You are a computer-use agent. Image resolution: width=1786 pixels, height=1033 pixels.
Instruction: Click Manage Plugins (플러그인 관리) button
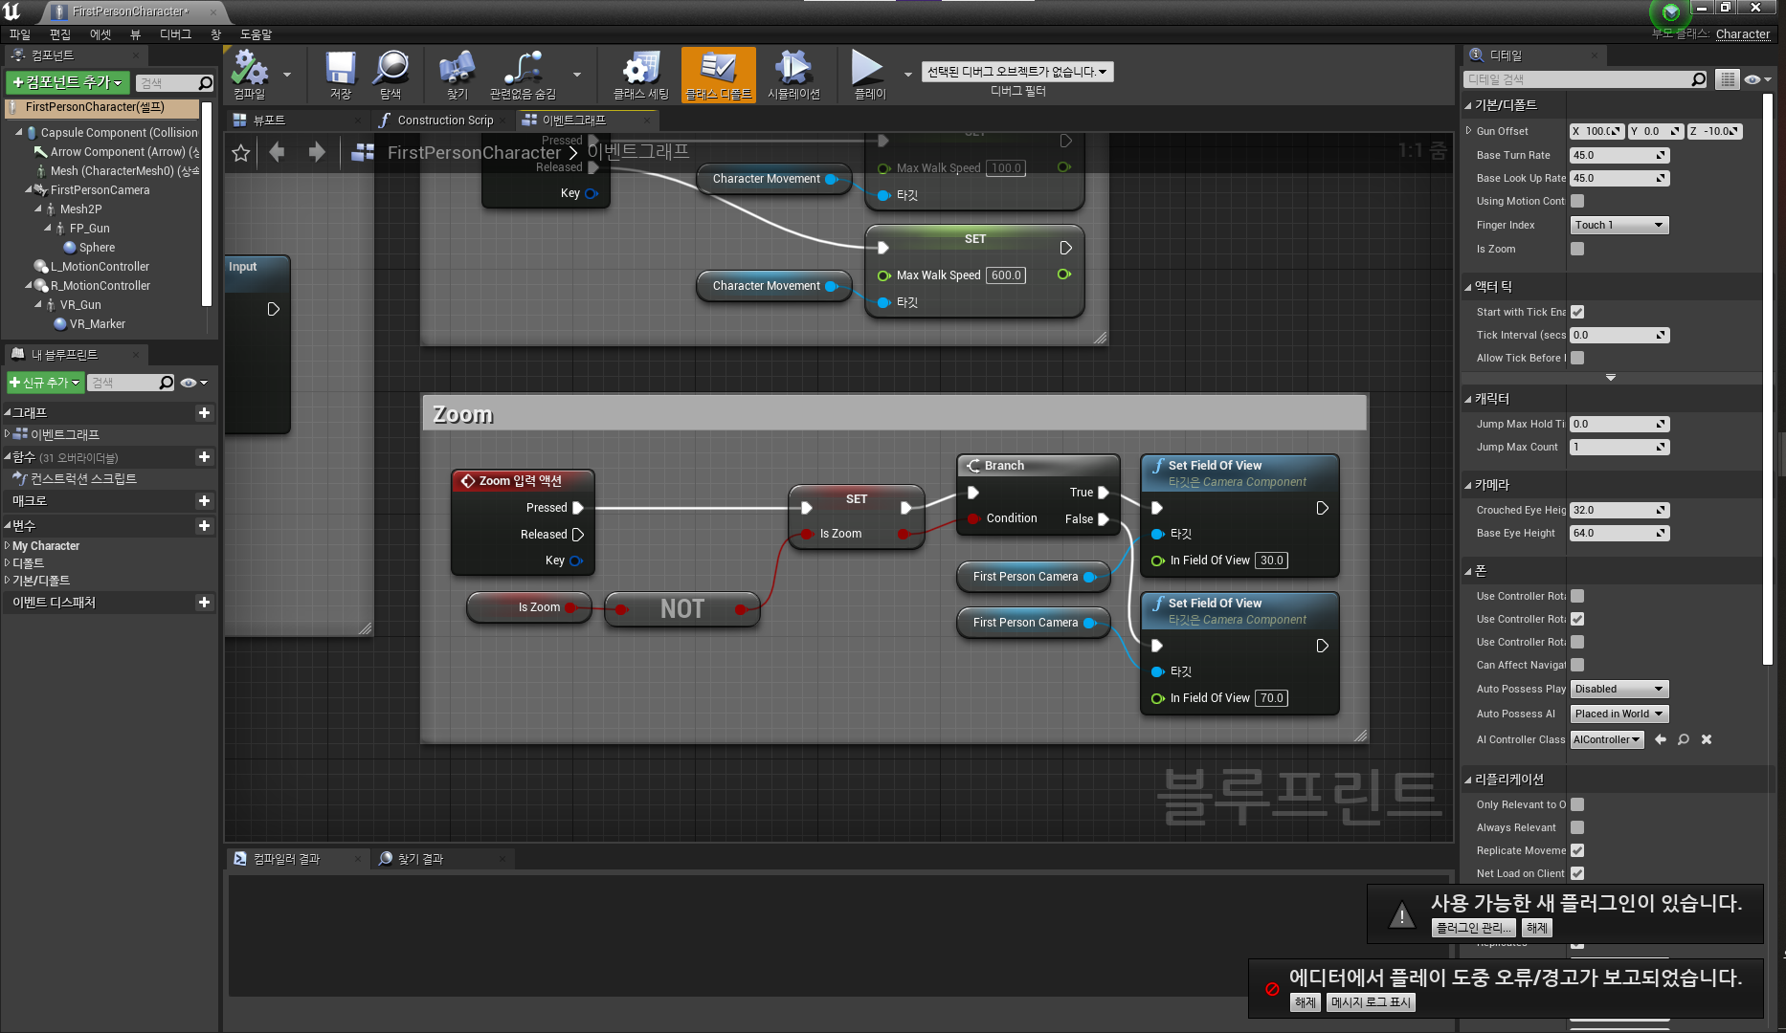click(x=1474, y=928)
